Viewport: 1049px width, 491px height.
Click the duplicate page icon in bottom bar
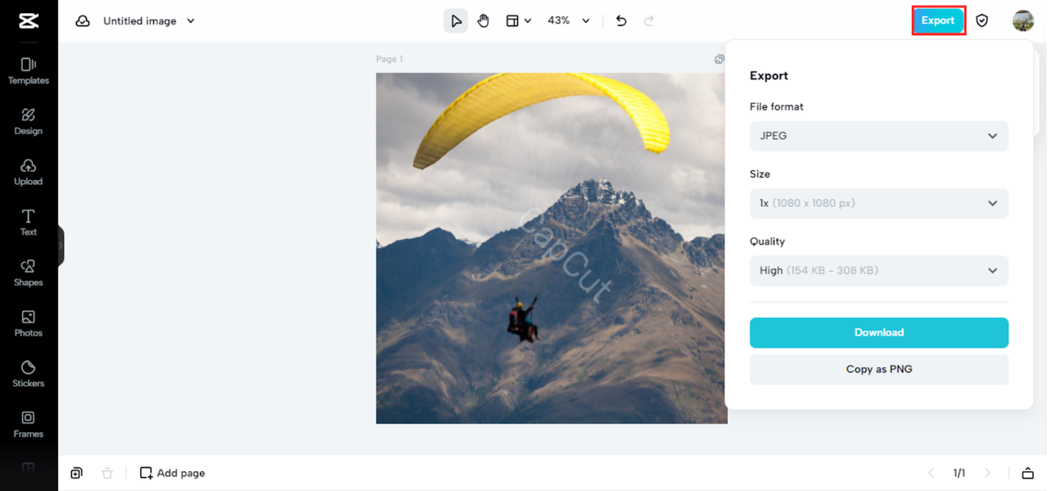(x=76, y=473)
